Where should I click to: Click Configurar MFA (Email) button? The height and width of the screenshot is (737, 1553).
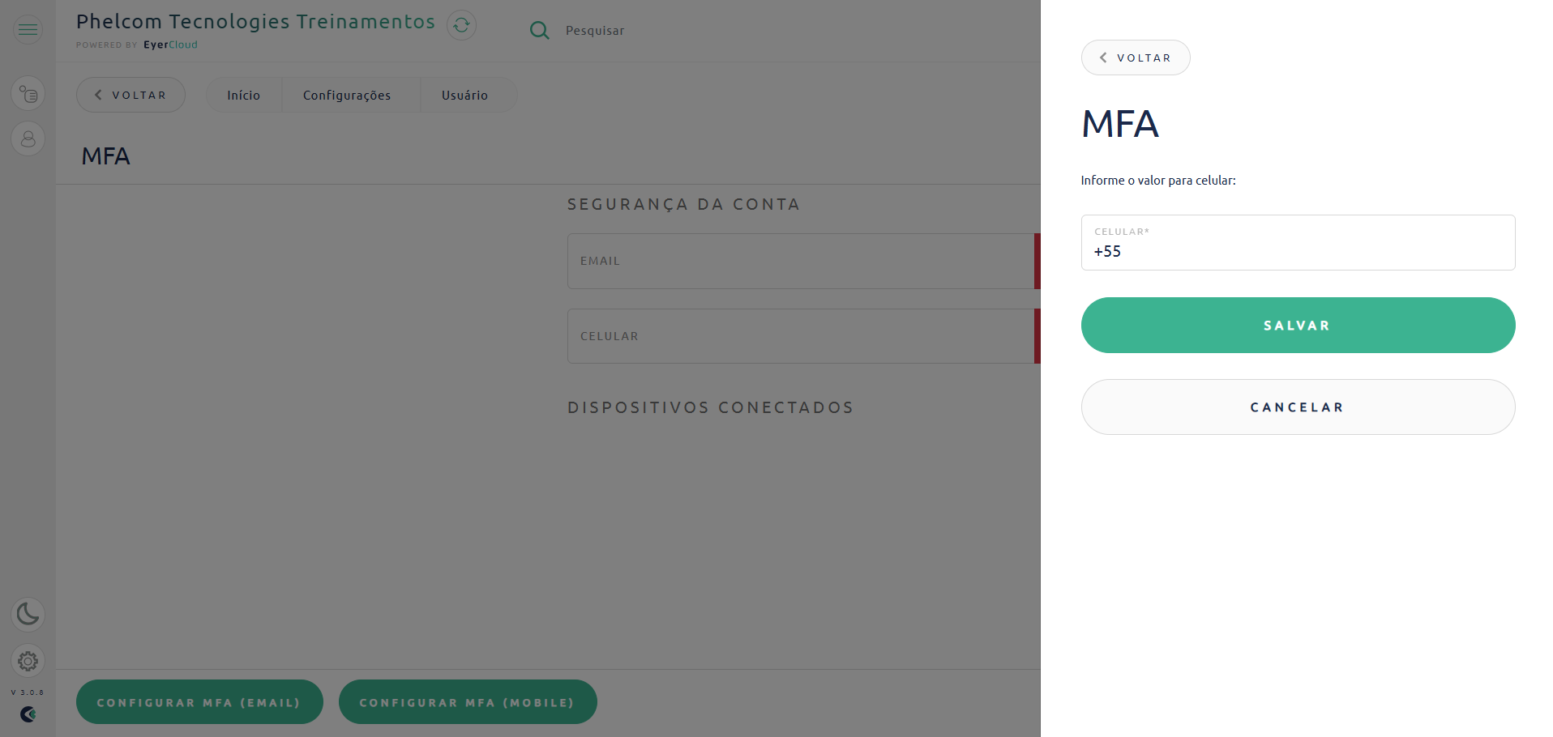[199, 702]
